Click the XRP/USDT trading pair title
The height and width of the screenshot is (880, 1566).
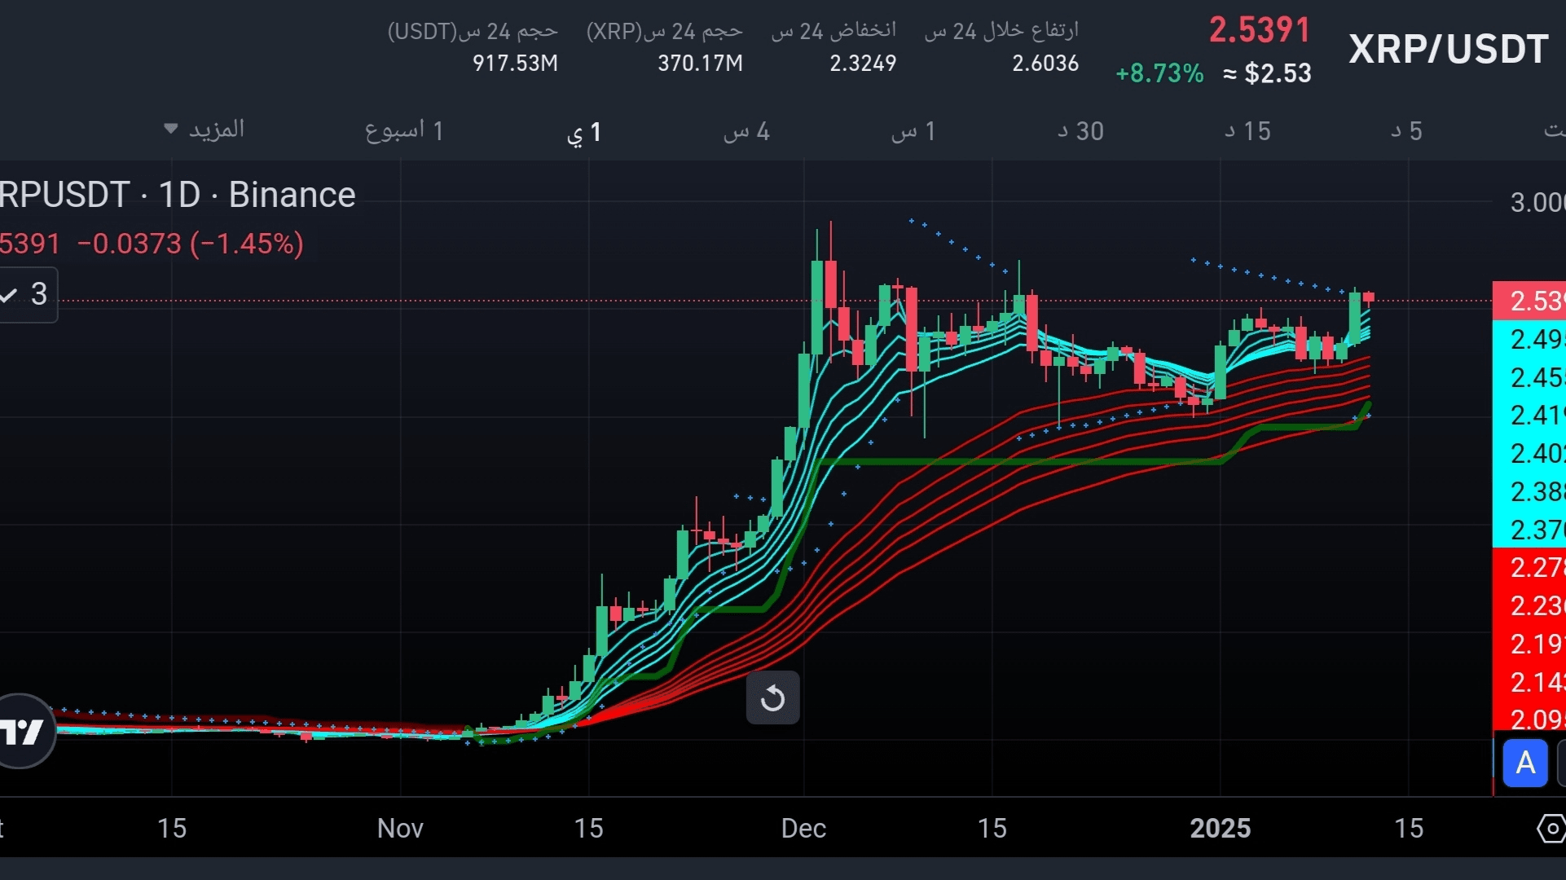pos(1449,50)
